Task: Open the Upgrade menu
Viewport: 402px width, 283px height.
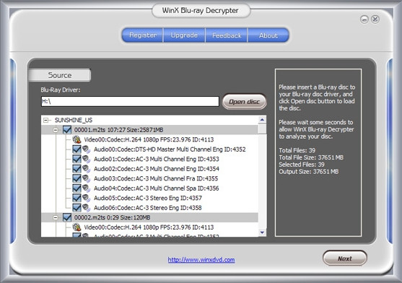Action: click(184, 35)
